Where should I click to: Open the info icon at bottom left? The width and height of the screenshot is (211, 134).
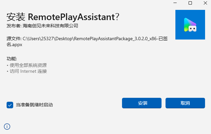pyautogui.click(x=7, y=126)
